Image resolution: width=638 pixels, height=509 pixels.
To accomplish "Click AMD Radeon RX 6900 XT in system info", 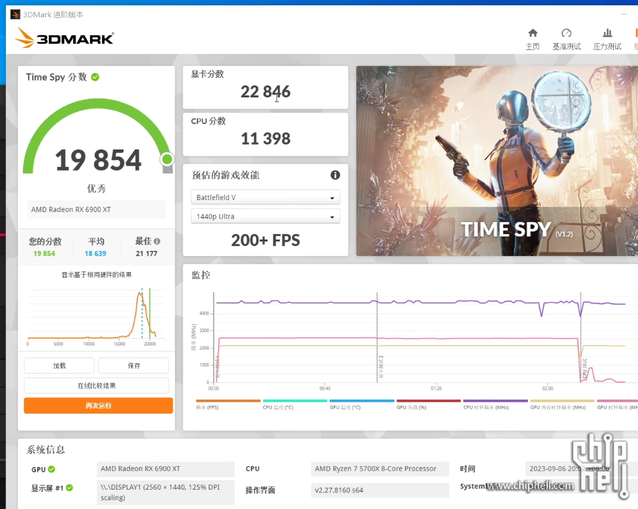I will coord(166,469).
